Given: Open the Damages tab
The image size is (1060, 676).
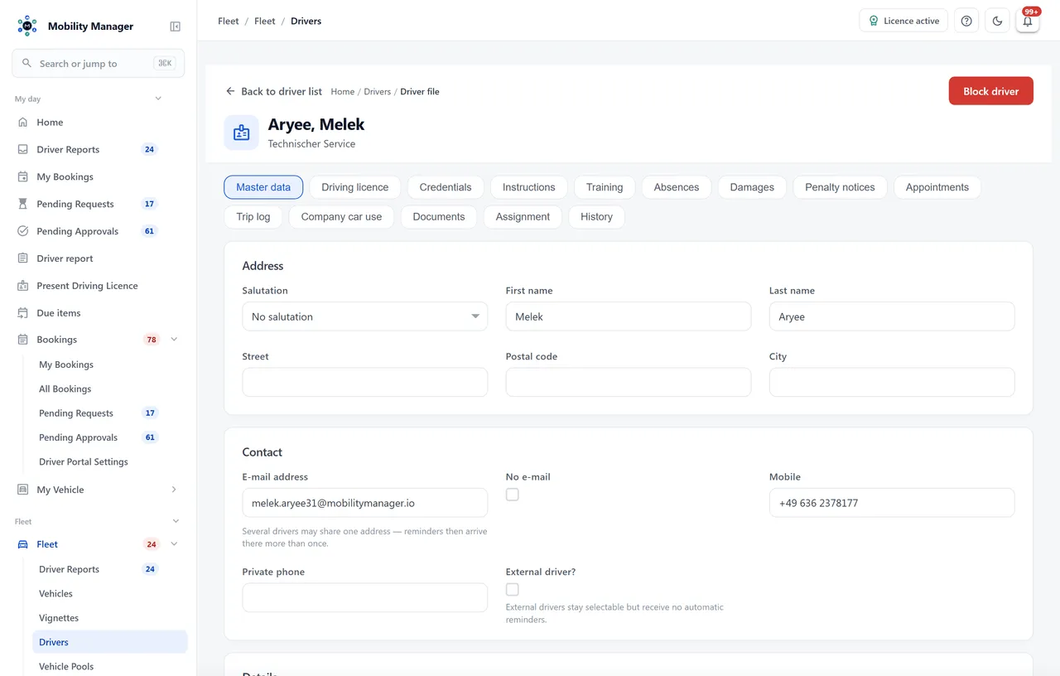Looking at the screenshot, I should click(752, 187).
